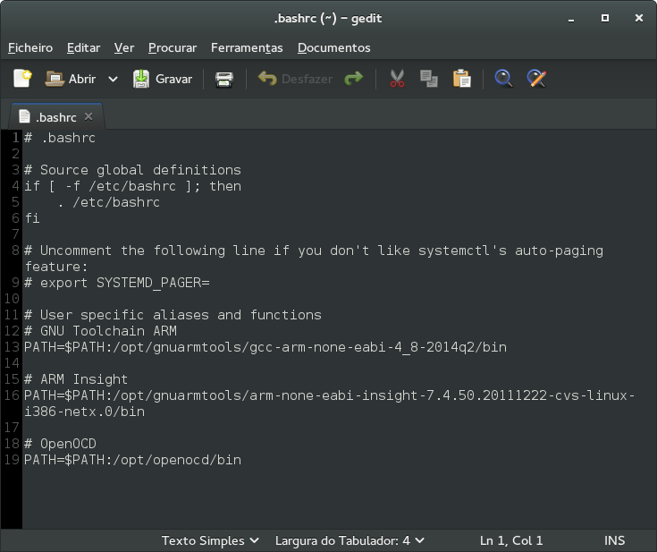Click the Desfazer label in the toolbar
The width and height of the screenshot is (657, 552).
tap(307, 79)
